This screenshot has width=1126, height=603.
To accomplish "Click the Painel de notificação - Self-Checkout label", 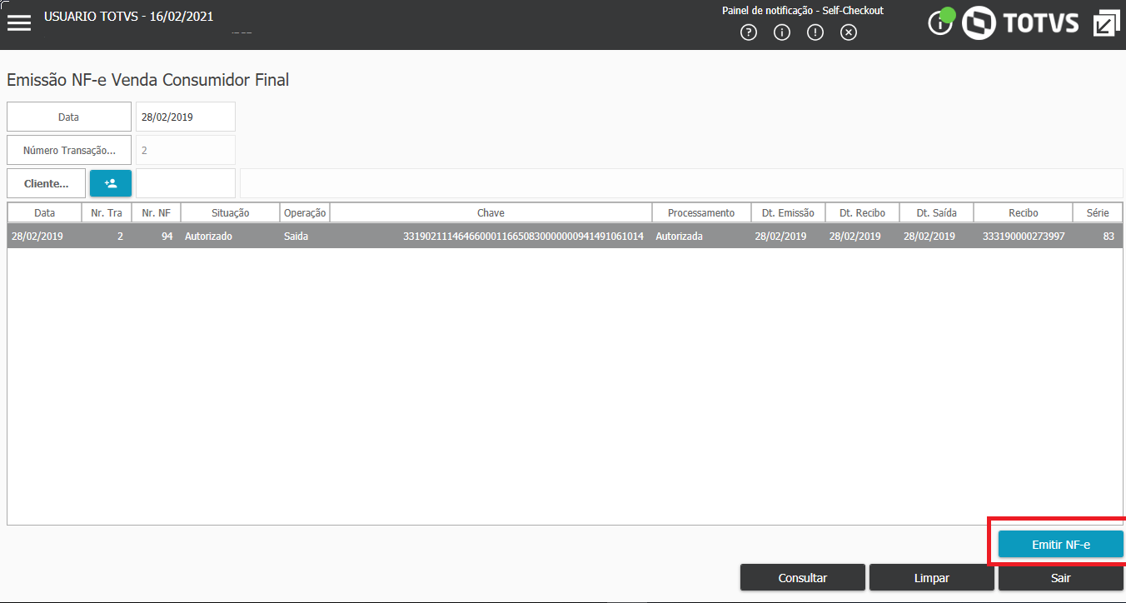I will [803, 11].
